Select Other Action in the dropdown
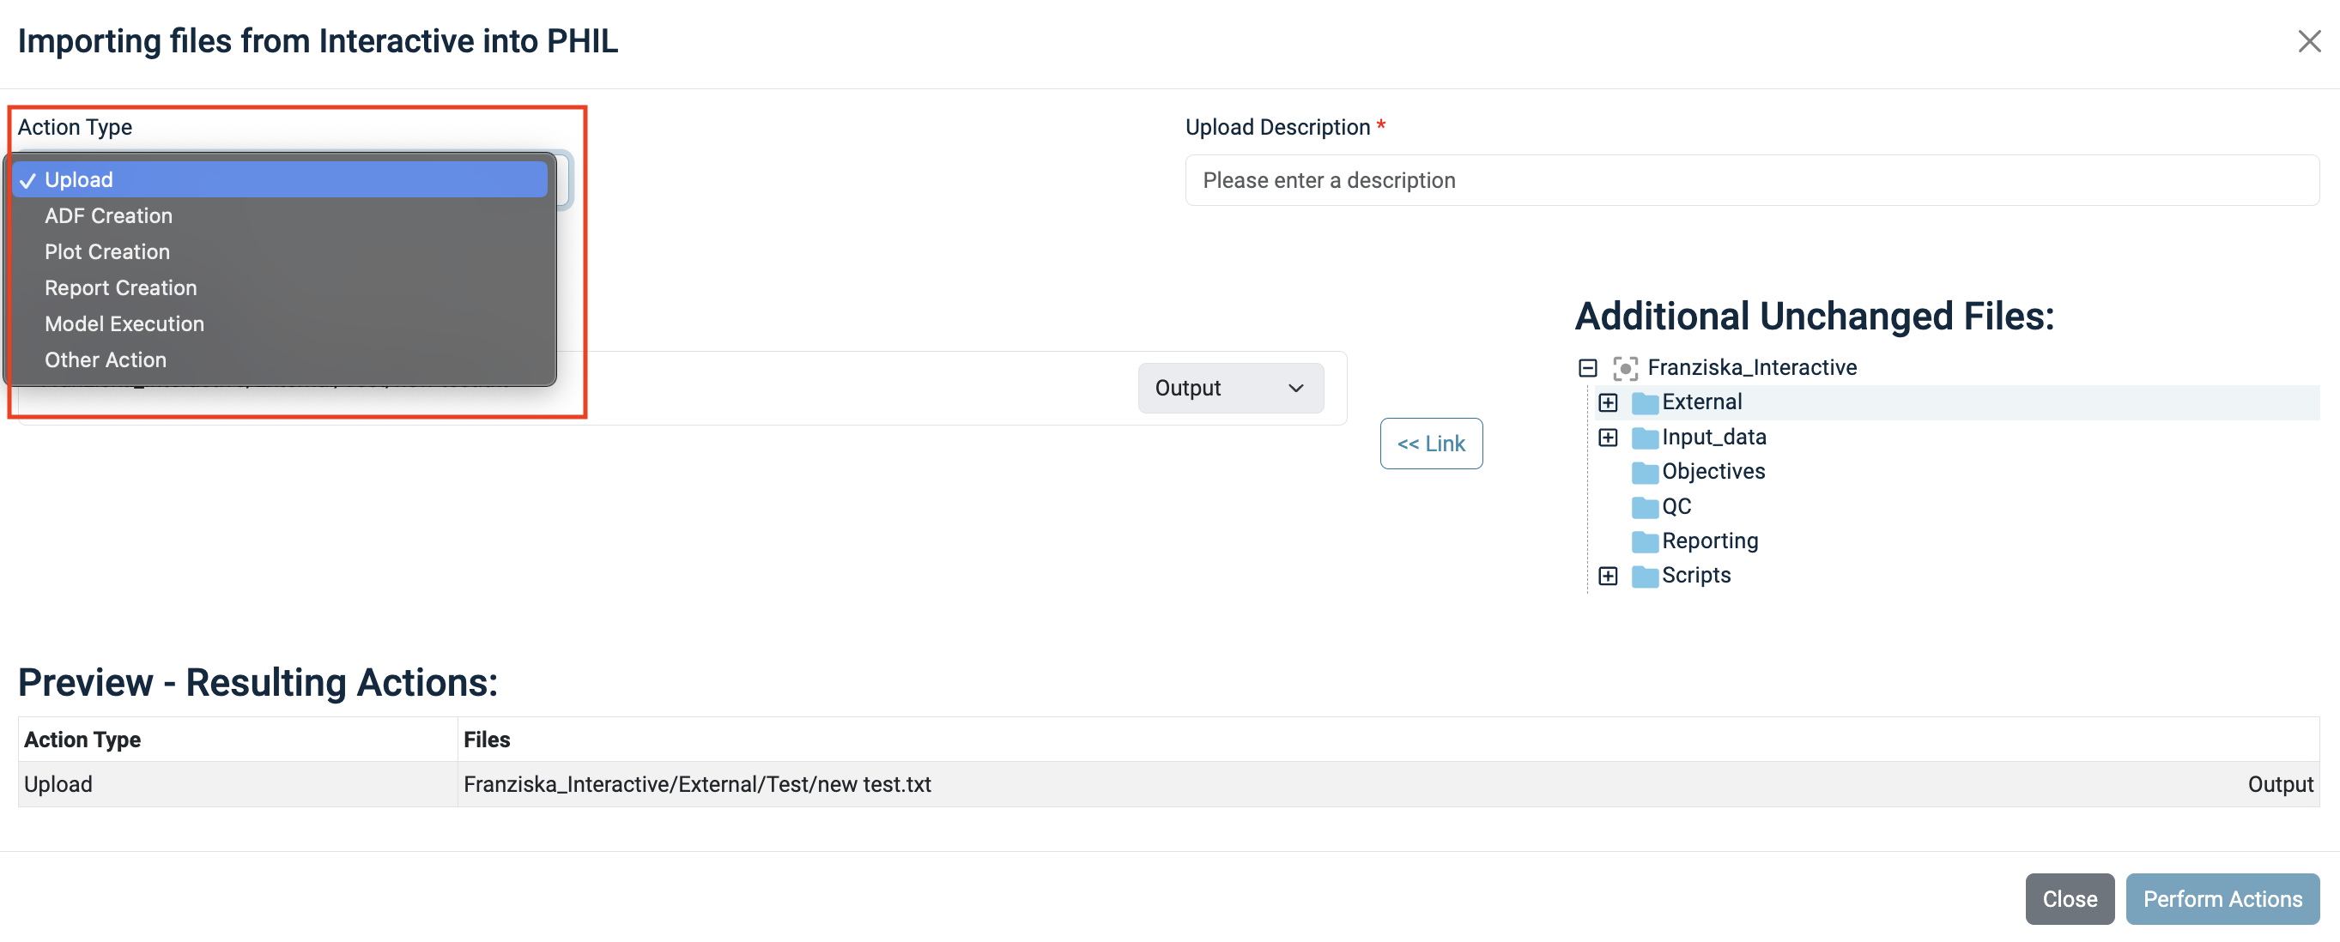This screenshot has width=2340, height=942. click(x=106, y=360)
